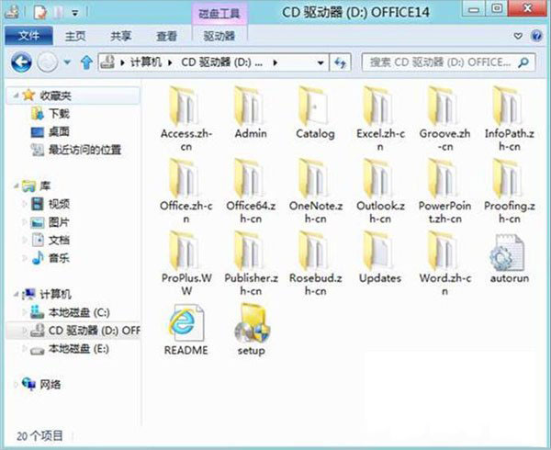This screenshot has width=551, height=450.
Task: Open recent locations dropdown beside Forward
Action: 67,62
